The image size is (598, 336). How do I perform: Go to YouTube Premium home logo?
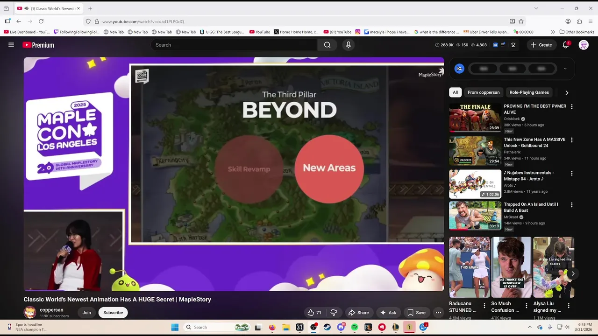(38, 45)
